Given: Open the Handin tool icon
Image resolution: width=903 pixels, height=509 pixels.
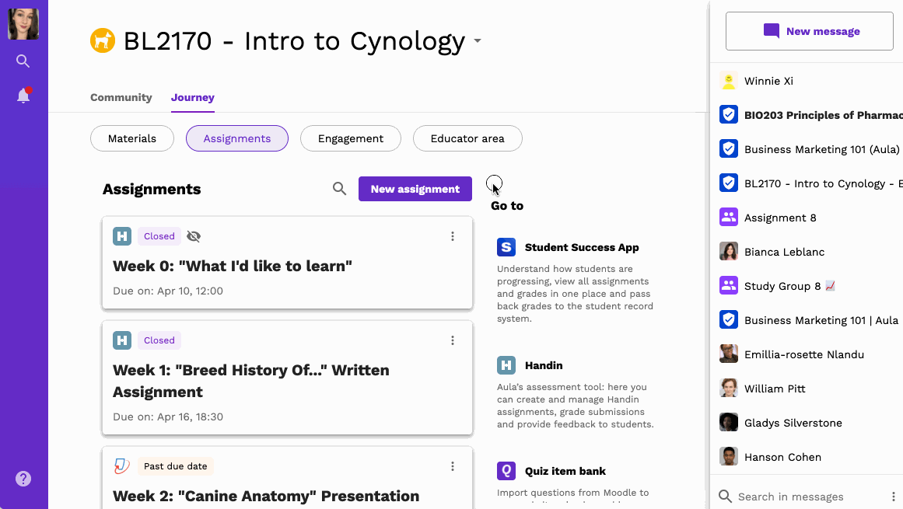Looking at the screenshot, I should coord(506,365).
